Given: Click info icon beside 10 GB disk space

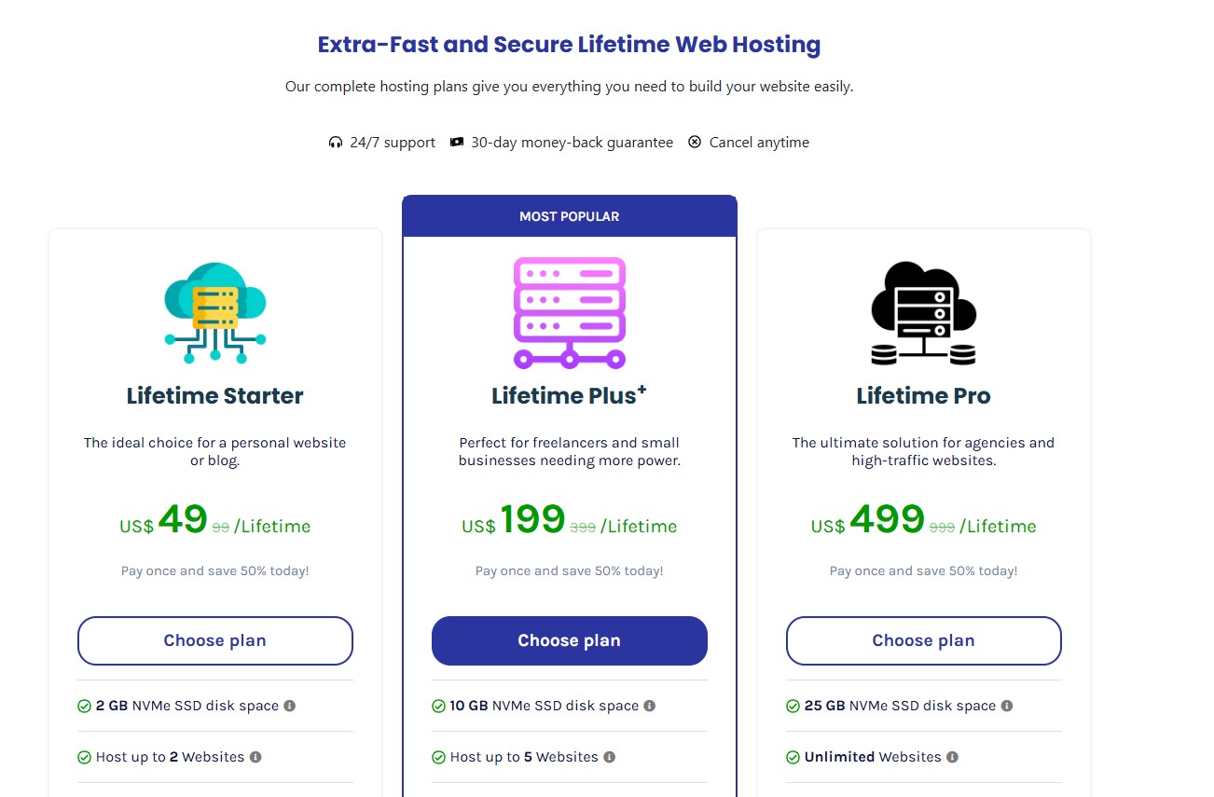Looking at the screenshot, I should [x=650, y=706].
